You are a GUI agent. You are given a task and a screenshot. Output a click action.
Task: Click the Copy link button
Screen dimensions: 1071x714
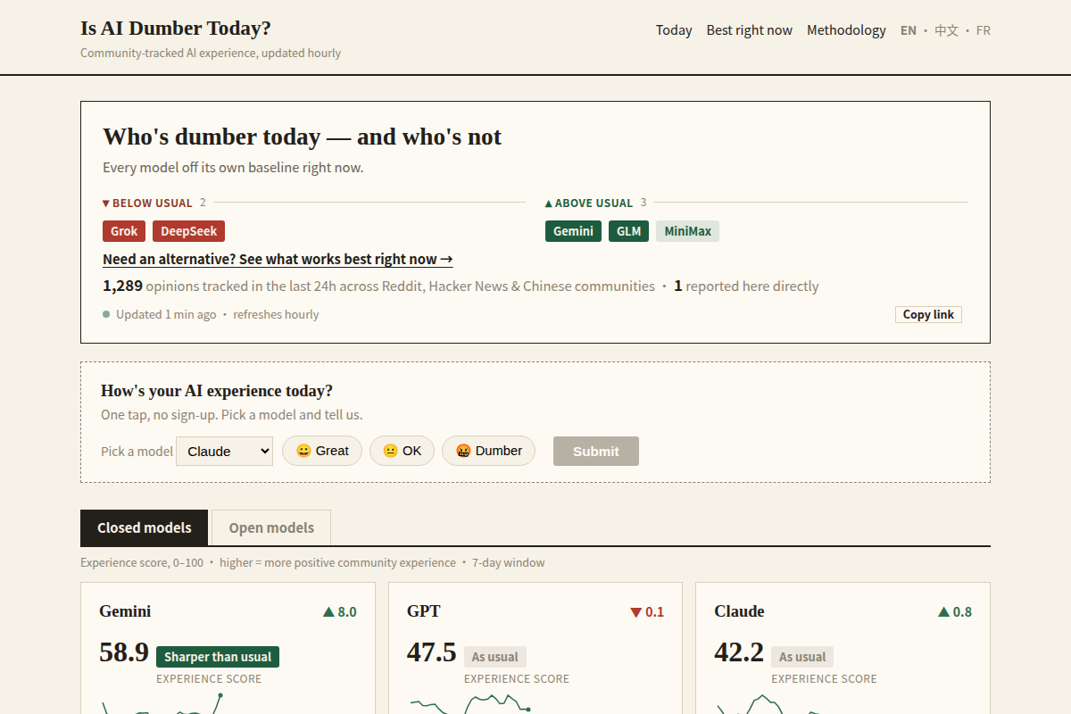(x=928, y=314)
